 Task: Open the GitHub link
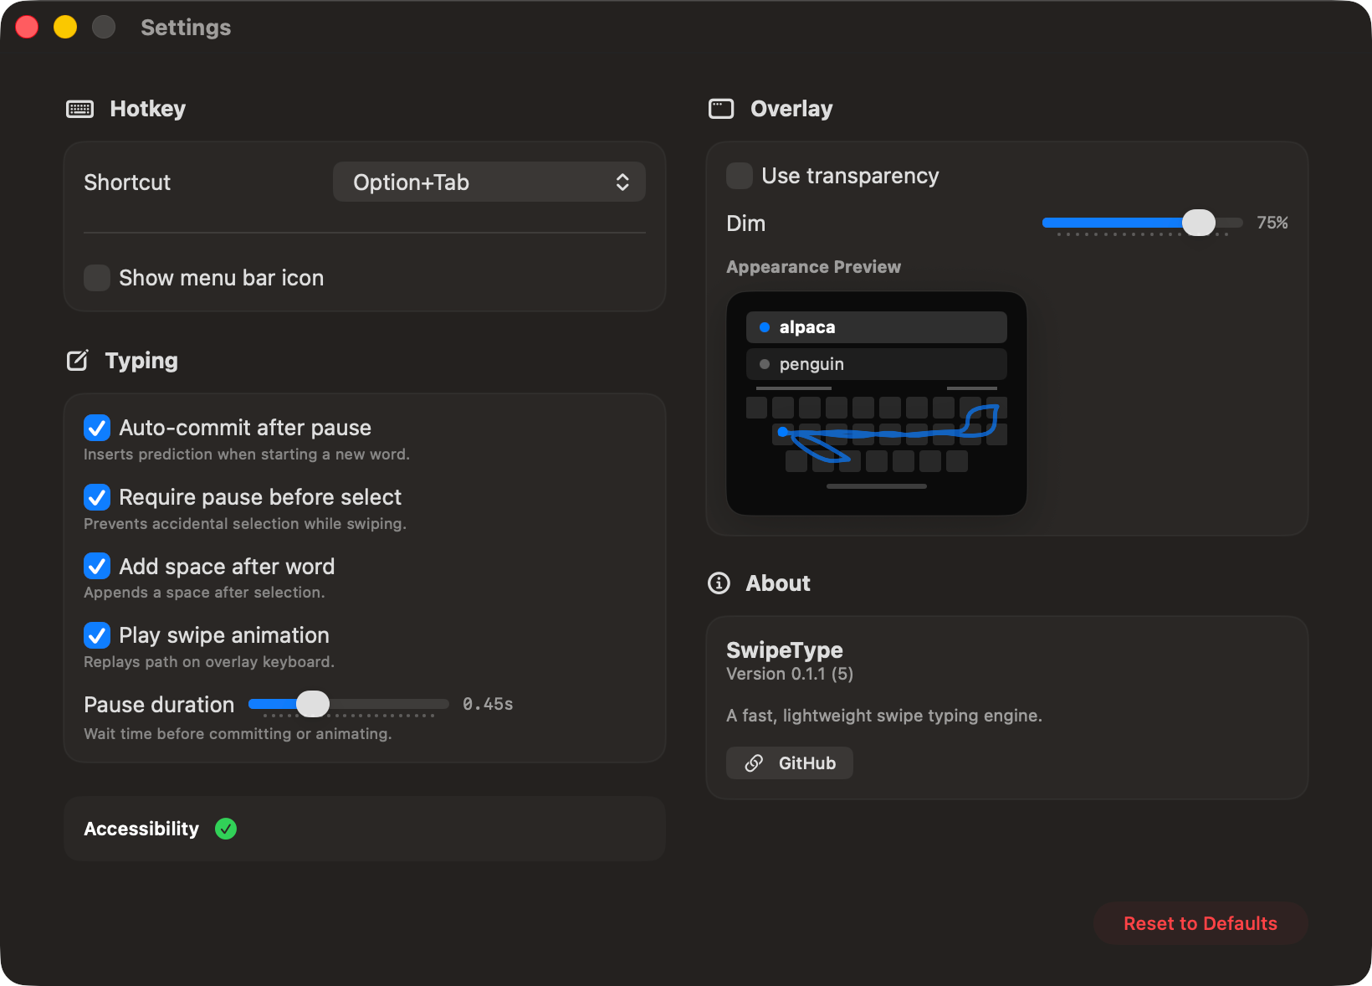(790, 763)
